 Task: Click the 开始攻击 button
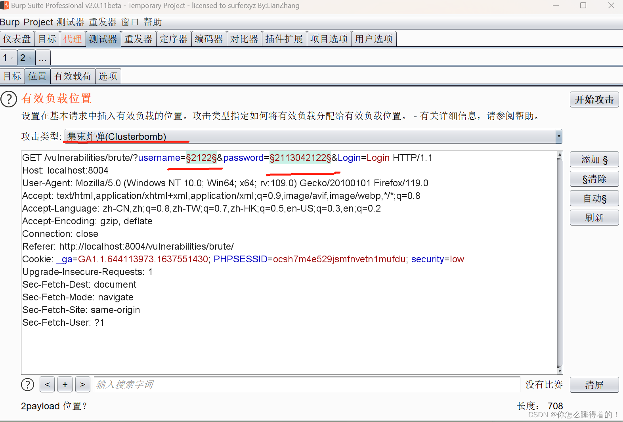594,99
